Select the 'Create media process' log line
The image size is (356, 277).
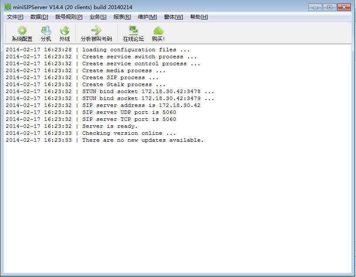tap(85, 70)
